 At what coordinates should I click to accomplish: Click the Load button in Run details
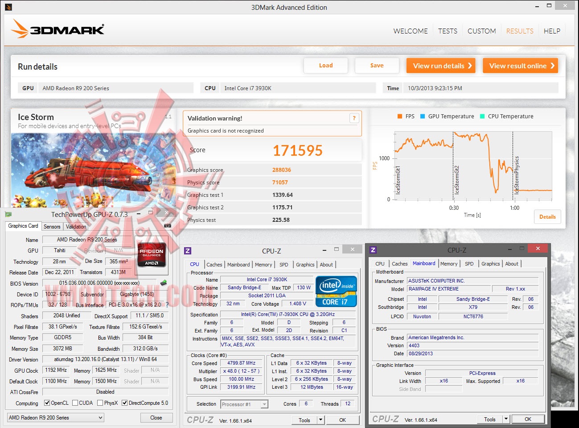click(326, 66)
